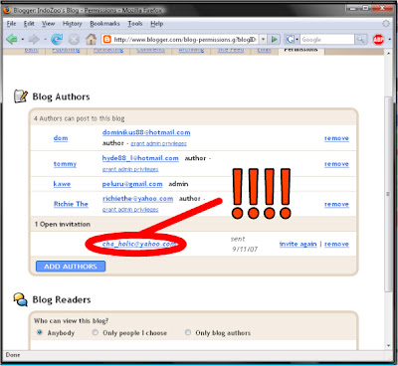Click the Firefox icon in title bar
The height and width of the screenshot is (366, 398).
point(7,10)
